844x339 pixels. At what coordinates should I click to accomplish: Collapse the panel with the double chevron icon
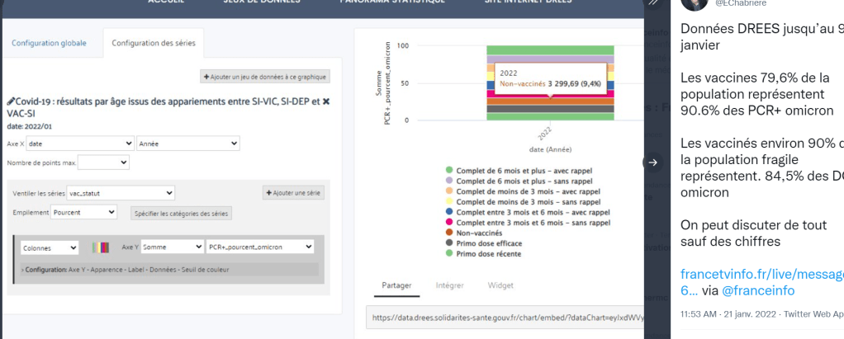(654, 3)
